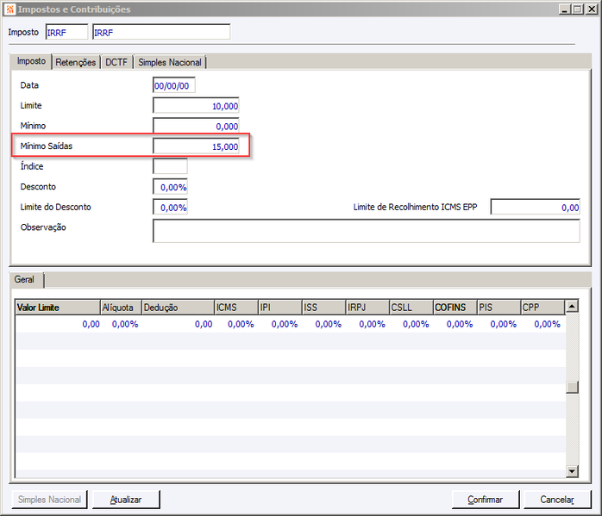Click the IPI column header

pos(280,308)
